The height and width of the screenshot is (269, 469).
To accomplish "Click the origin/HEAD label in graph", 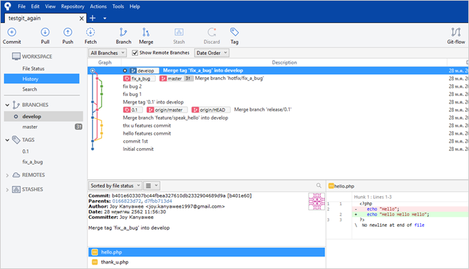I will point(211,110).
